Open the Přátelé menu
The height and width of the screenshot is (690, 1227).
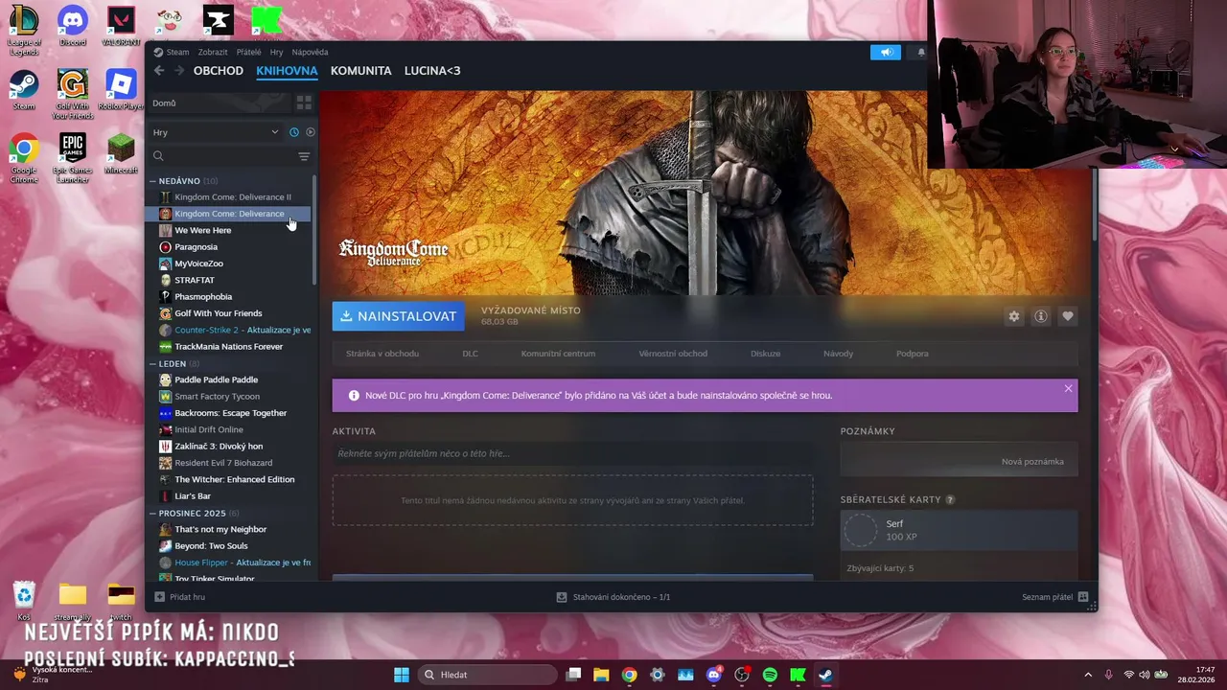(x=248, y=53)
